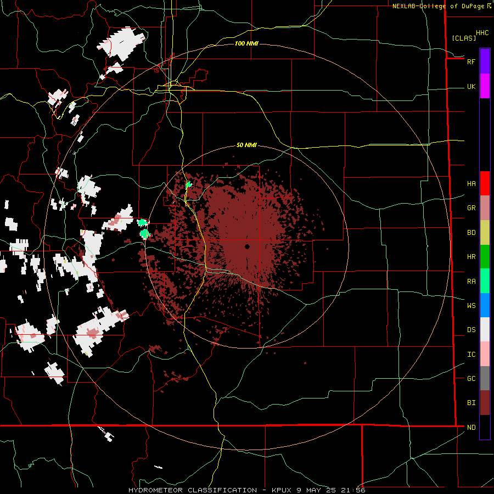Click the 100 NMI range ring label
Viewport: 494px width, 494px height.
[246, 43]
